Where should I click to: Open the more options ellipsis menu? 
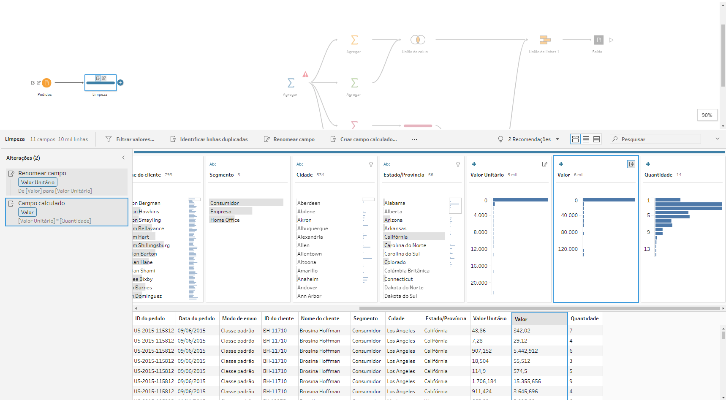point(414,139)
